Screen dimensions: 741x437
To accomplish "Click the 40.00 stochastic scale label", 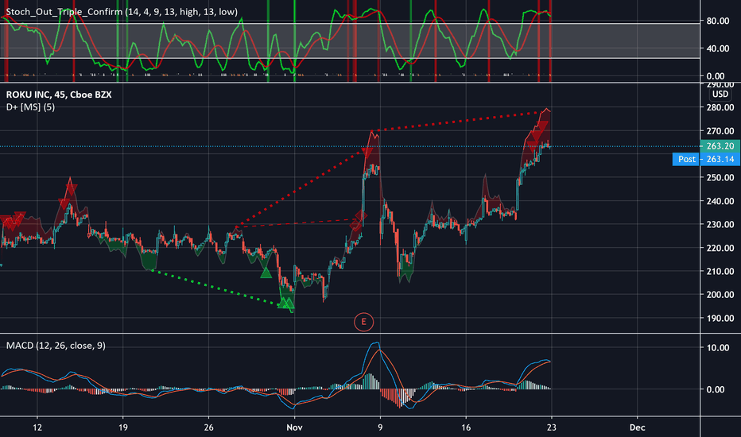I will pos(718,48).
